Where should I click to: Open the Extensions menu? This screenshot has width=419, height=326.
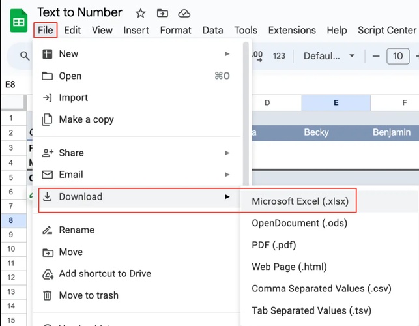point(292,30)
